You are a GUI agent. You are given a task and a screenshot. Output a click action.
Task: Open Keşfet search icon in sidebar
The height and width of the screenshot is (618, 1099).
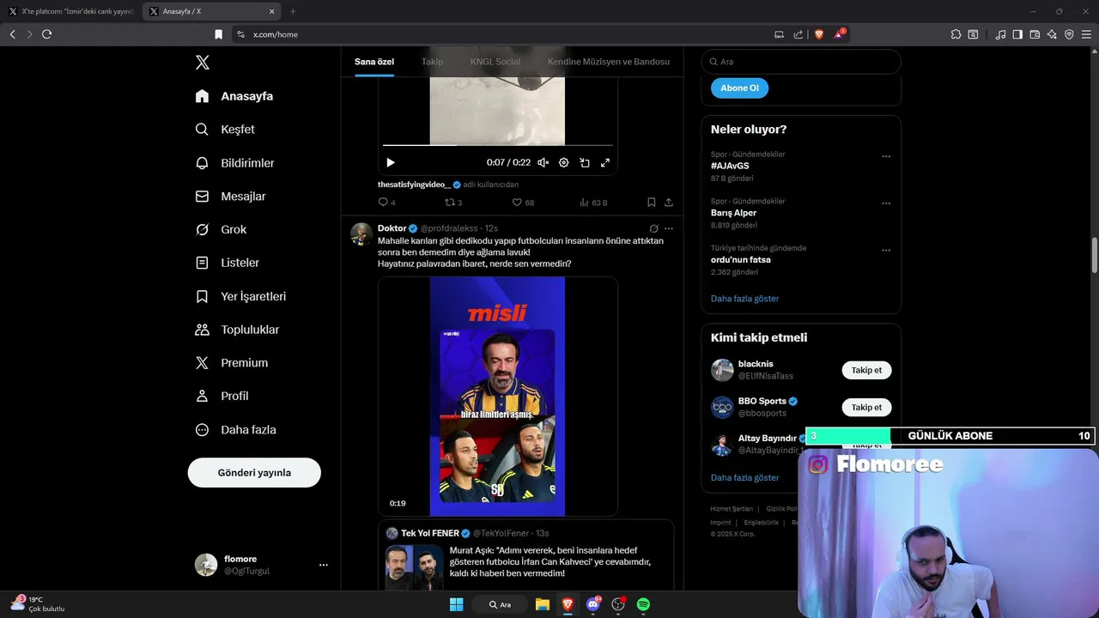coord(202,130)
